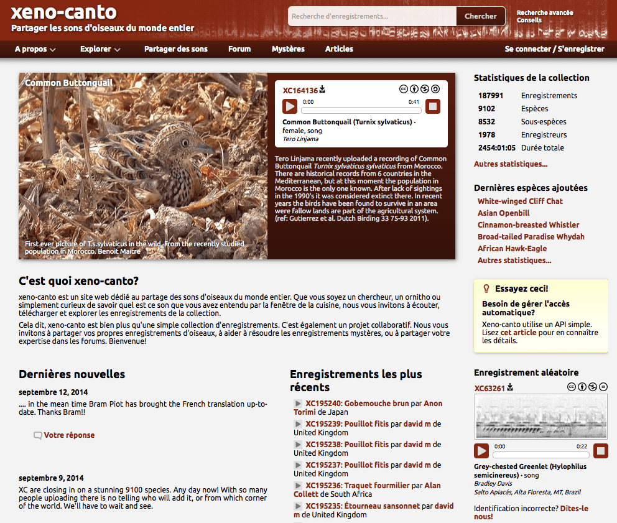Click the attribution license icon on XC164136
Viewport: 617px width, 523px height.
[414, 89]
